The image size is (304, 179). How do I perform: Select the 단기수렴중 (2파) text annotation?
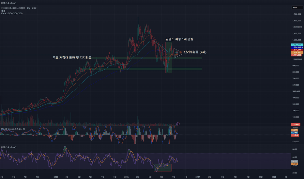point(195,52)
